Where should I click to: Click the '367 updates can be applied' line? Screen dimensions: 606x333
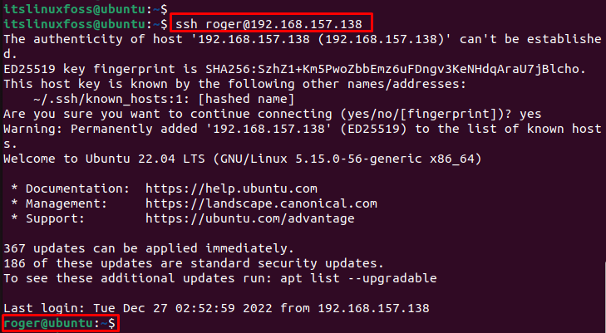[x=149, y=248]
